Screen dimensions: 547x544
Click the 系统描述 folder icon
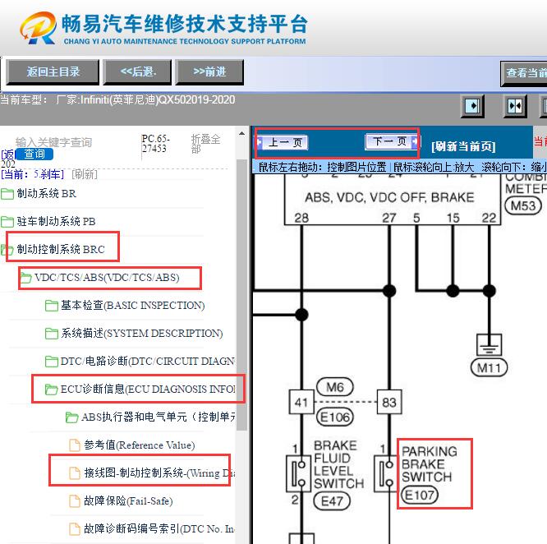(x=52, y=334)
